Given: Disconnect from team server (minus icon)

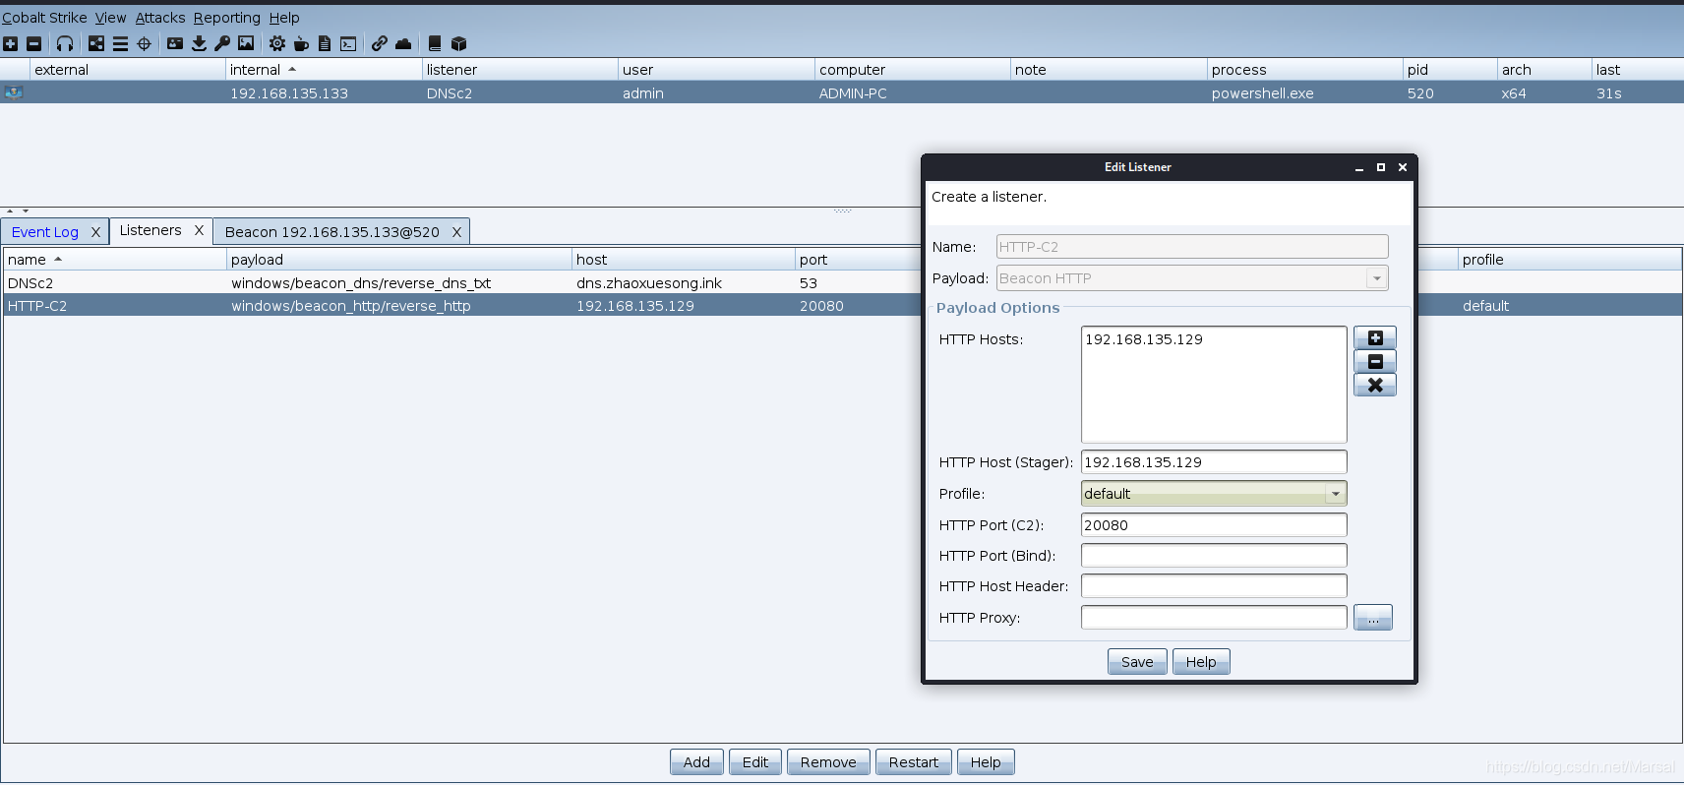Looking at the screenshot, I should (34, 43).
